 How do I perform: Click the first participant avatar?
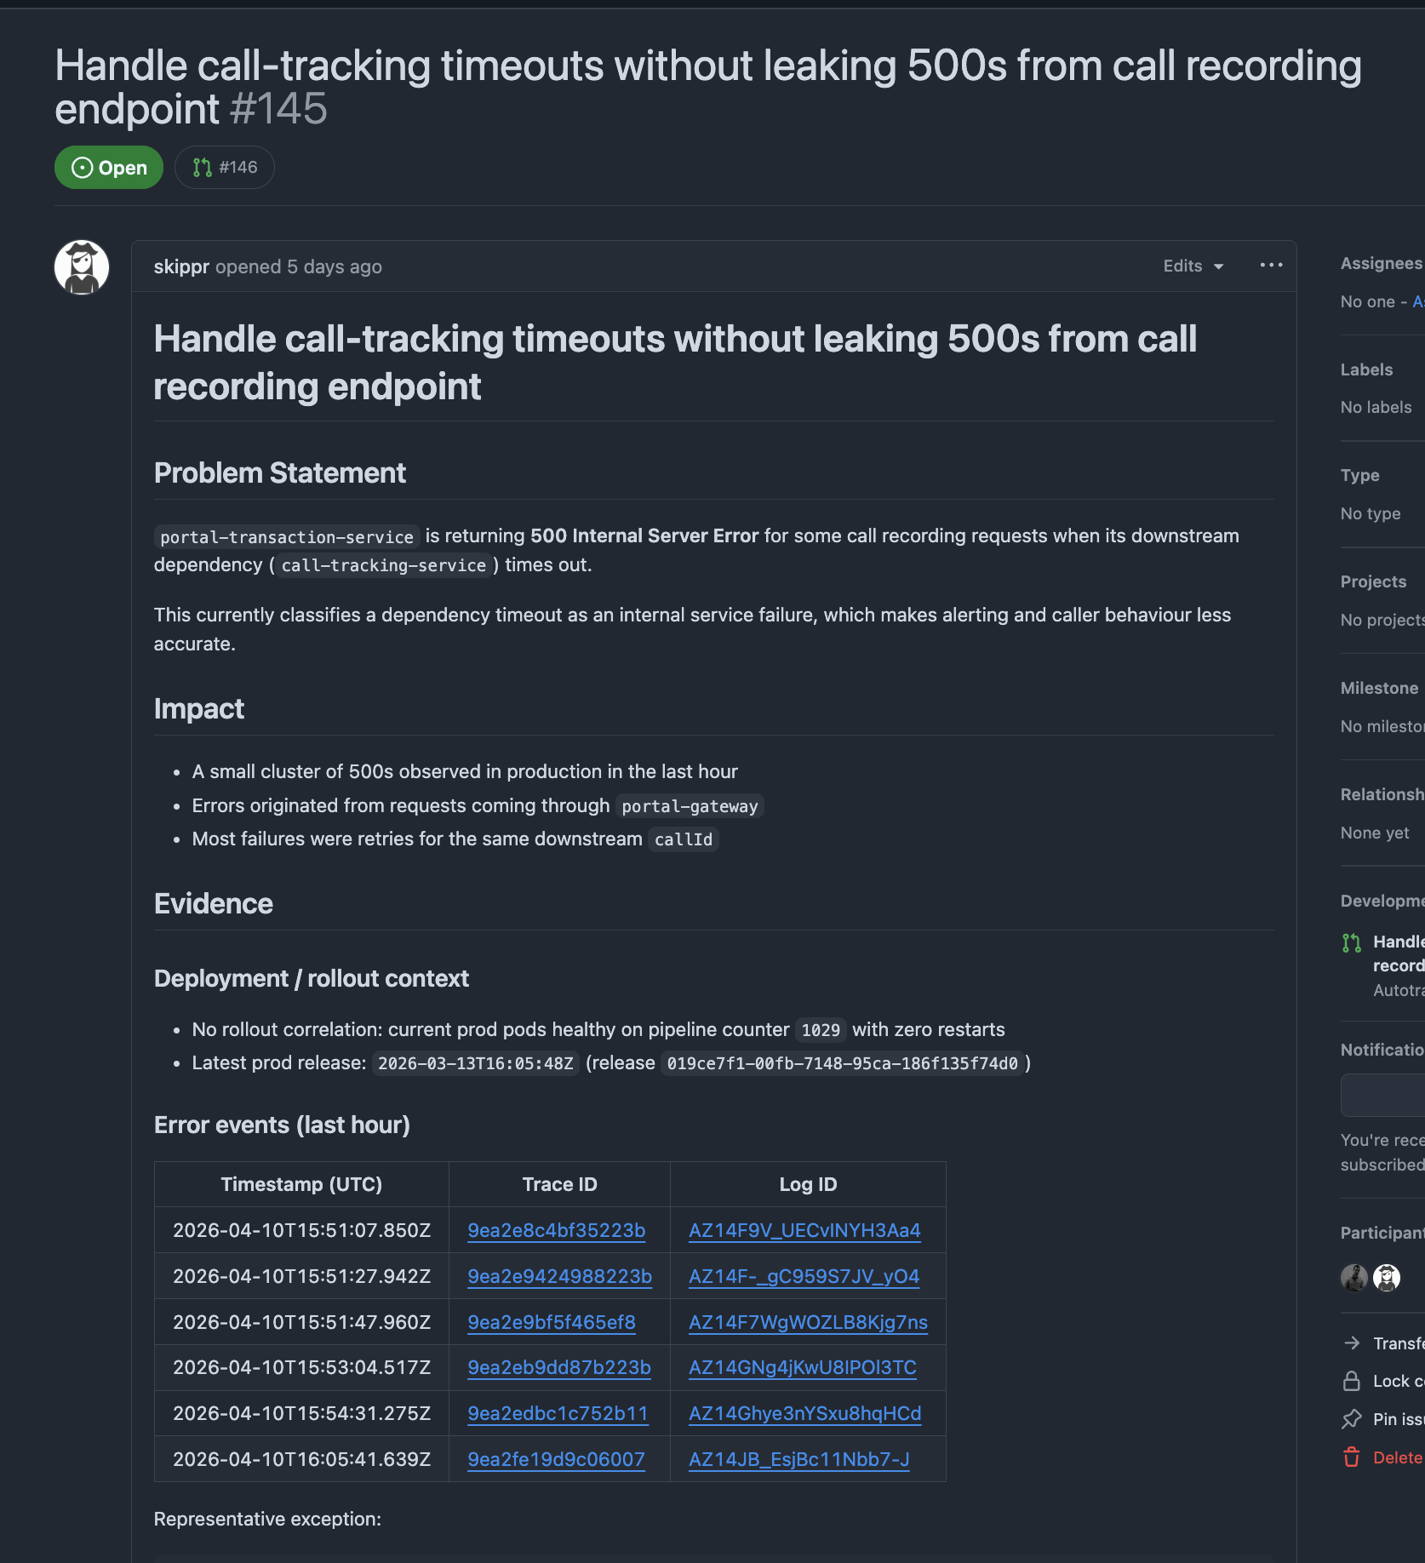[x=1353, y=1277]
